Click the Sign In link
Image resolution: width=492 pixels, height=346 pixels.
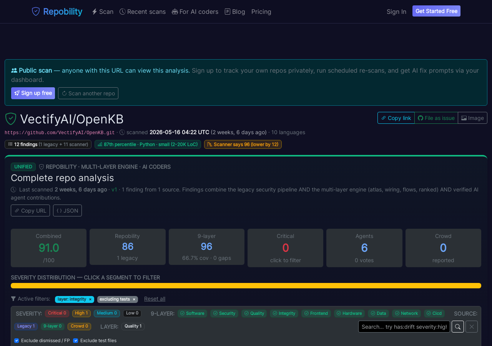tap(396, 12)
